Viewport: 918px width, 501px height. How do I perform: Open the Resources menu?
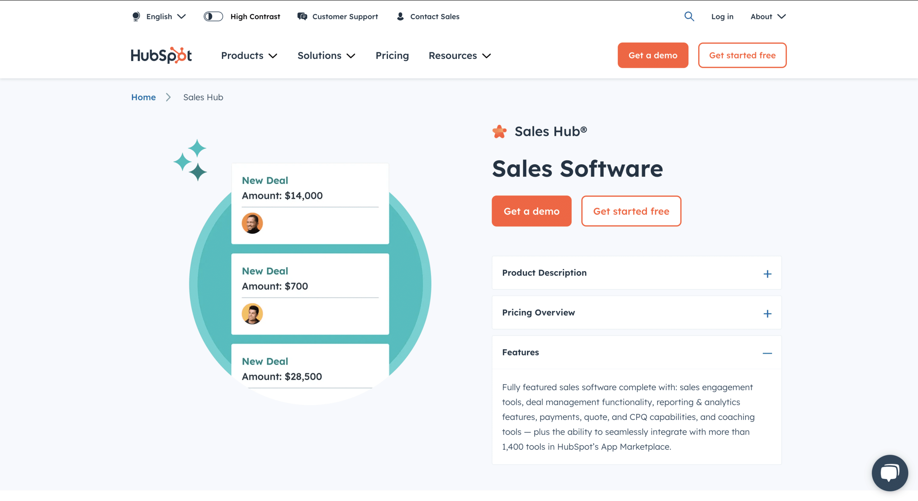459,56
